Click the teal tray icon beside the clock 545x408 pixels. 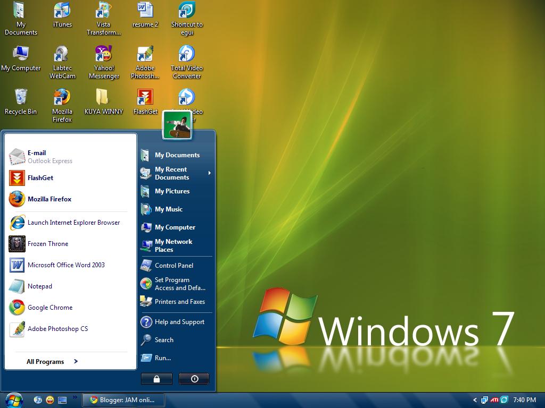coord(504,400)
